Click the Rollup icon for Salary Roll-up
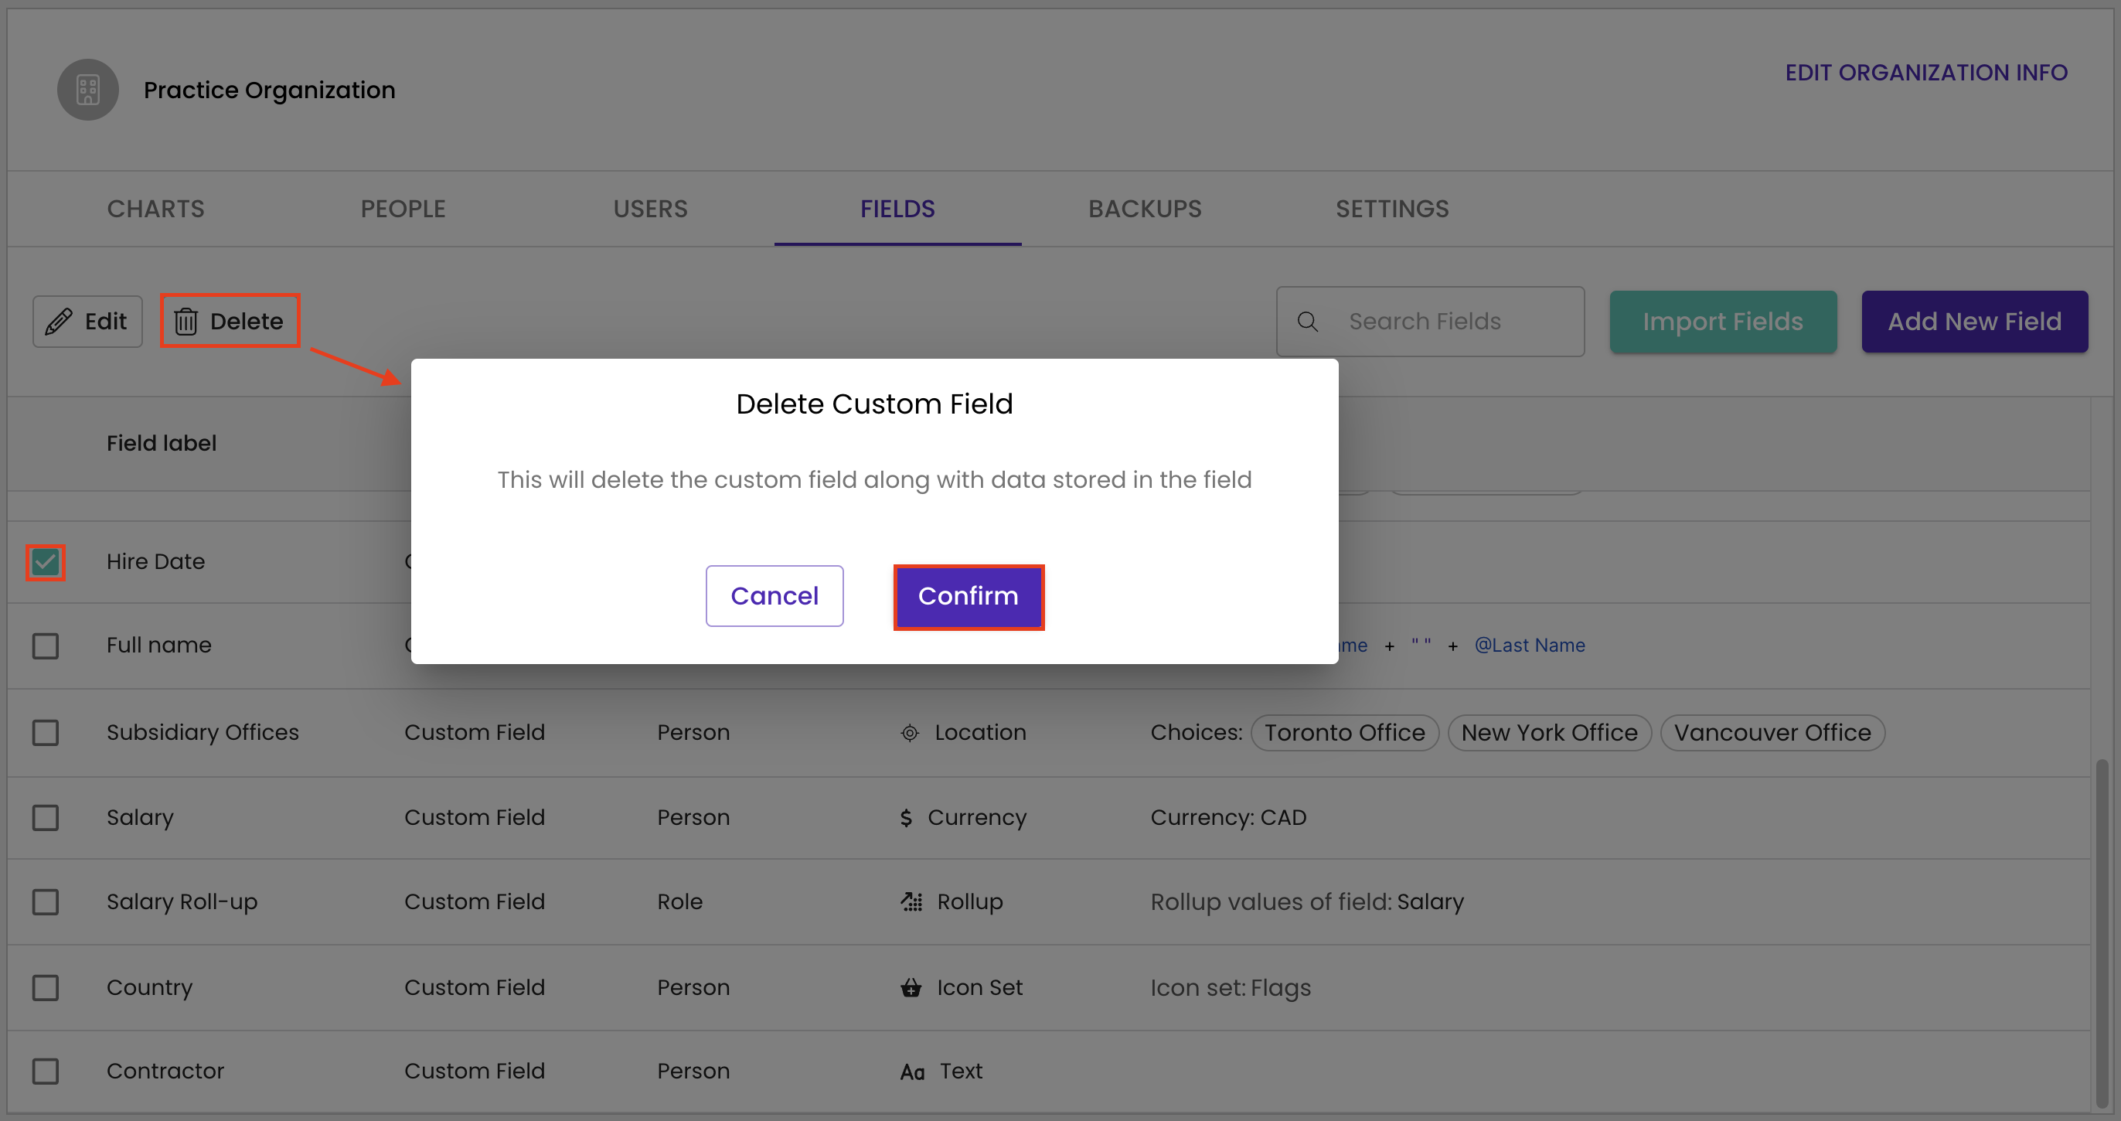Image resolution: width=2121 pixels, height=1121 pixels. click(x=911, y=902)
